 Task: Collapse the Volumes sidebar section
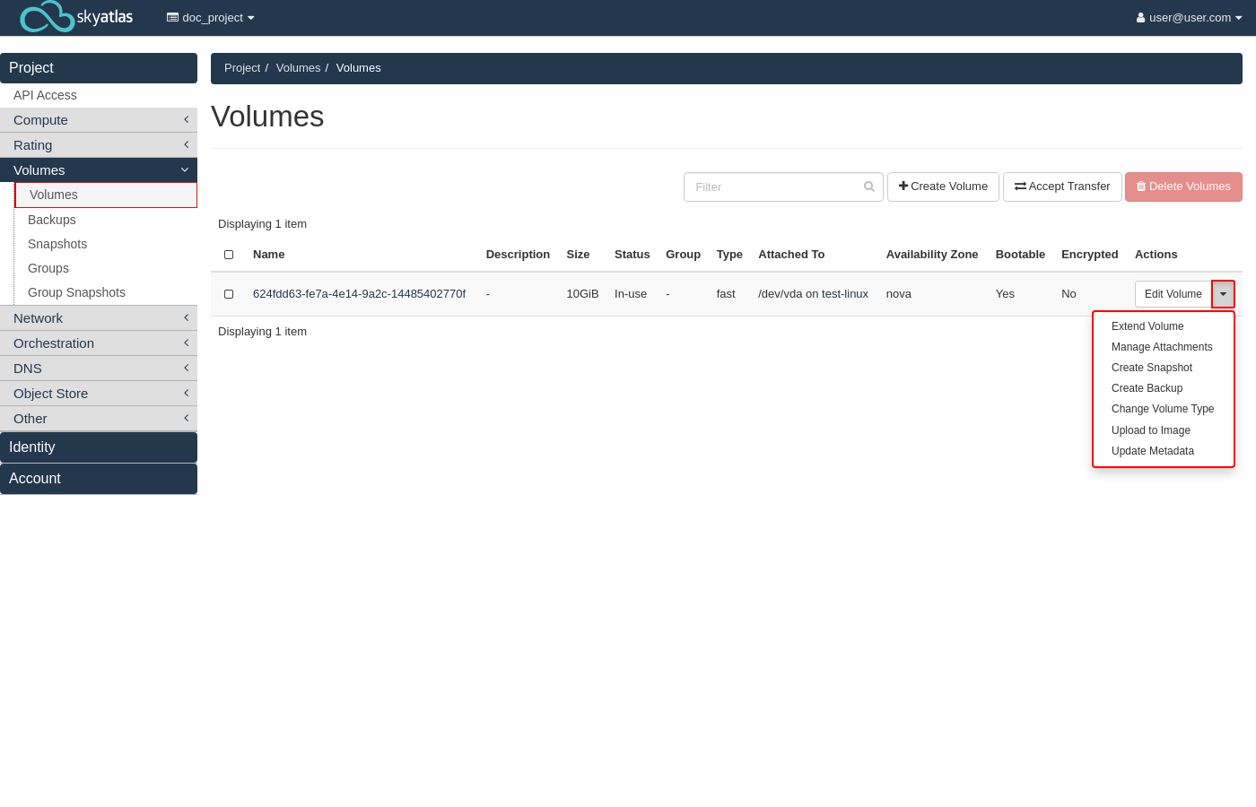[99, 170]
